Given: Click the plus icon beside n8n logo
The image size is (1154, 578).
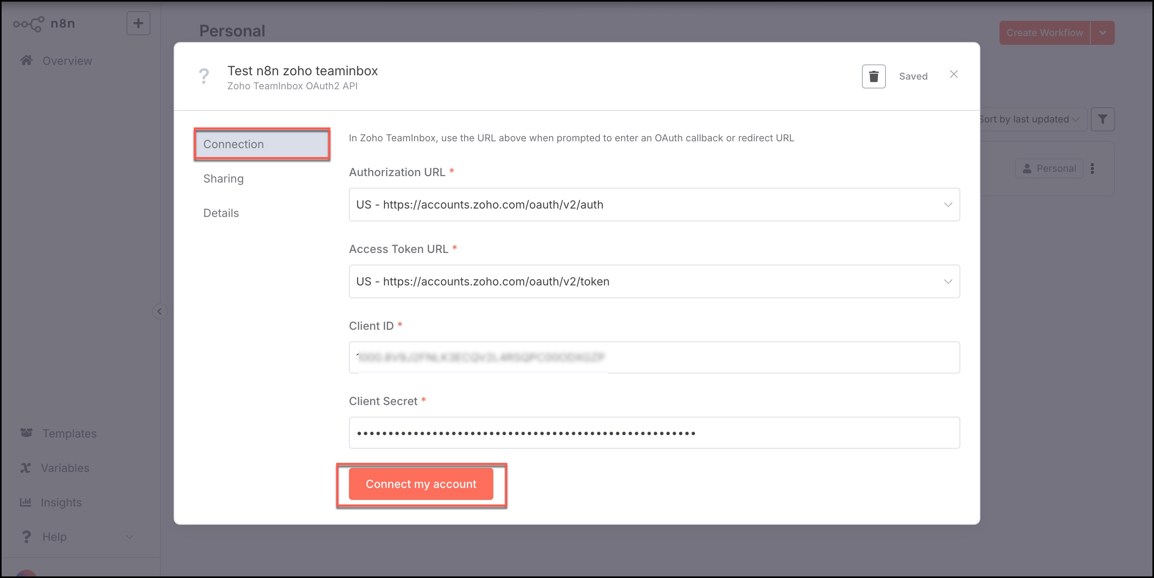Looking at the screenshot, I should click(x=138, y=23).
